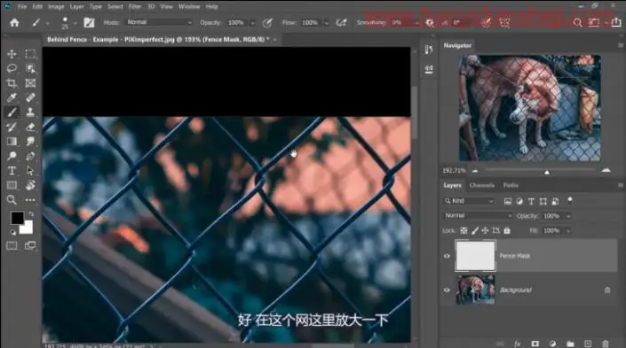Select the Move tool

[x=12, y=54]
